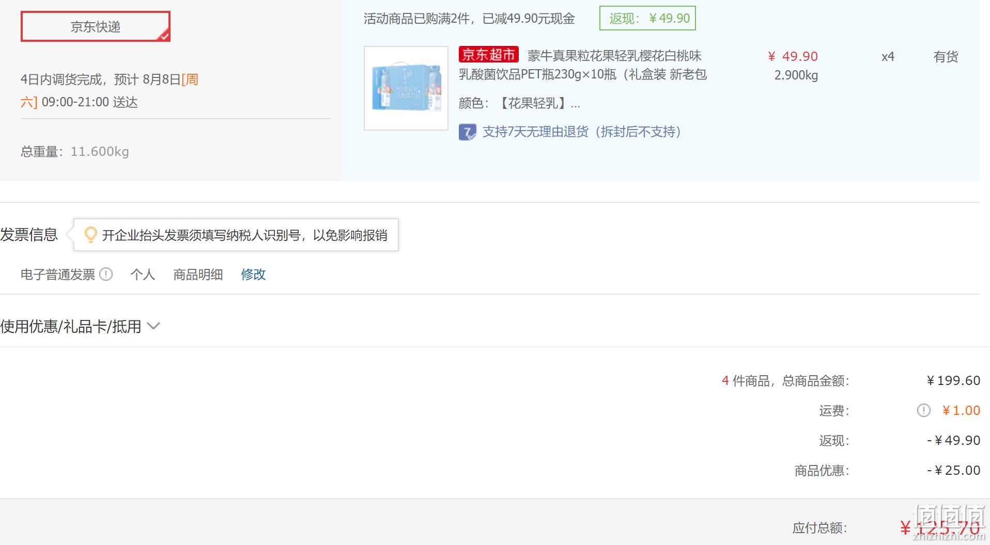This screenshot has height=545, width=990.
Task: Click the 电子普通发票 label
Action: [x=58, y=274]
